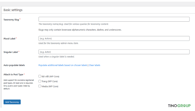195x111 pixels.
Task: Click the 'Media (WP Core)' label text
Action: 50,86
